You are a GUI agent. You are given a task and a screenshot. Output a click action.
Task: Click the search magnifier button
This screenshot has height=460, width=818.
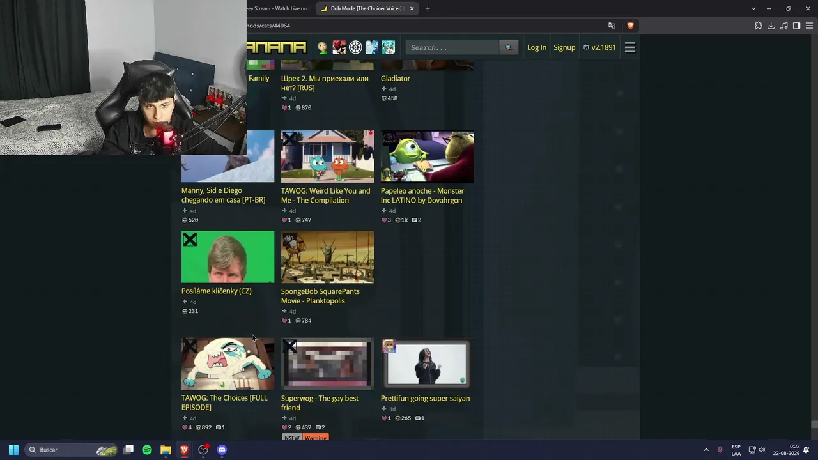509,47
